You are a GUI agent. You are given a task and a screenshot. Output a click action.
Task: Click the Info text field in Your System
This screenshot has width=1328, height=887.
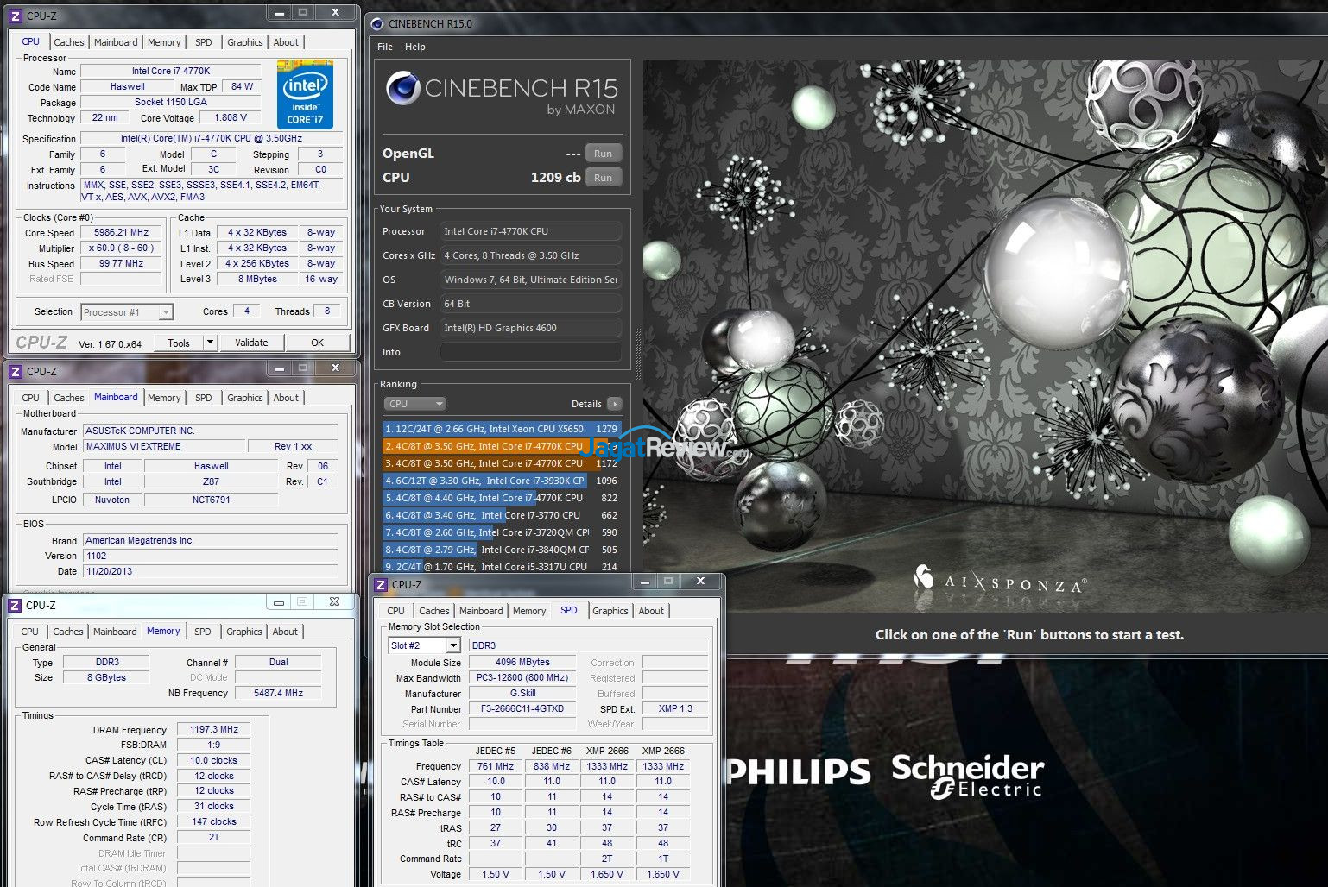point(530,352)
